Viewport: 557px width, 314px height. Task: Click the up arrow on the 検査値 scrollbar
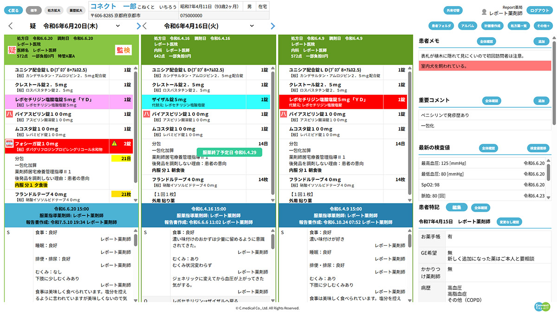point(549,160)
